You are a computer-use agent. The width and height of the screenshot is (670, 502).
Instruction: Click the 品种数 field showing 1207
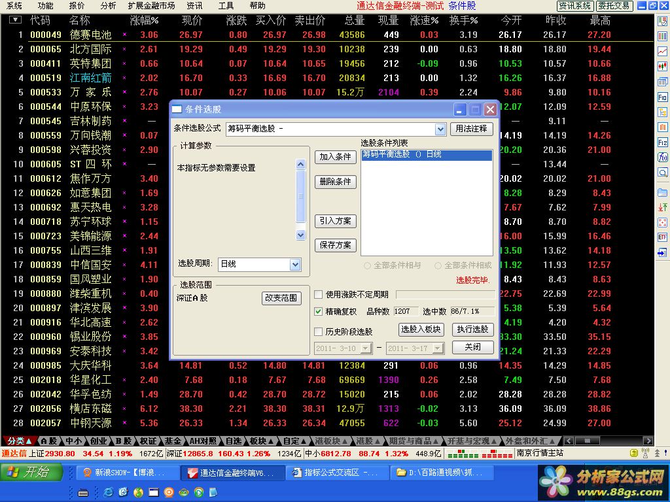(x=406, y=312)
